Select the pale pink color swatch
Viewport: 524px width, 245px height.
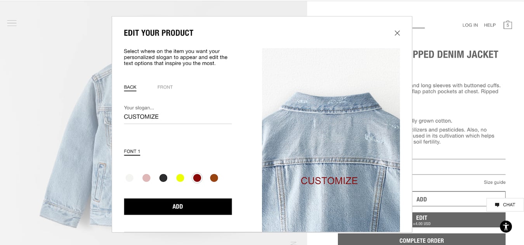(x=146, y=178)
